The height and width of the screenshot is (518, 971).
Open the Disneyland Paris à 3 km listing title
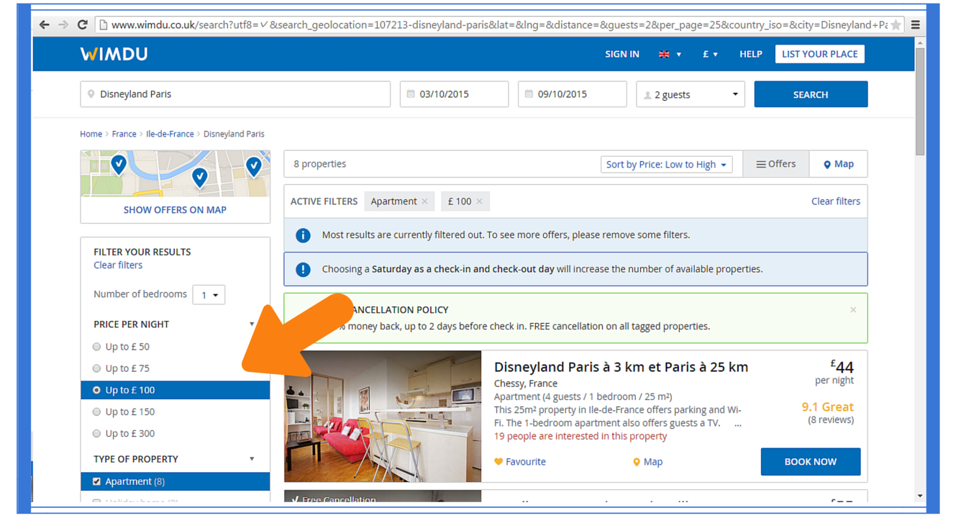(x=621, y=367)
